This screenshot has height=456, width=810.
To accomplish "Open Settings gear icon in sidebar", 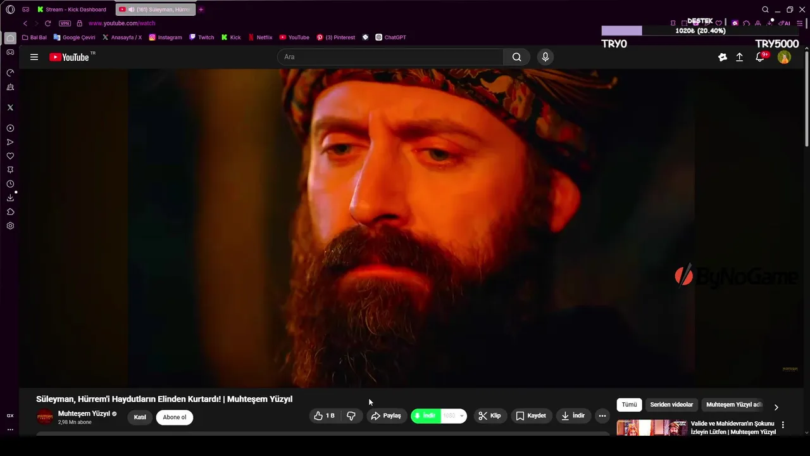I will point(10,226).
